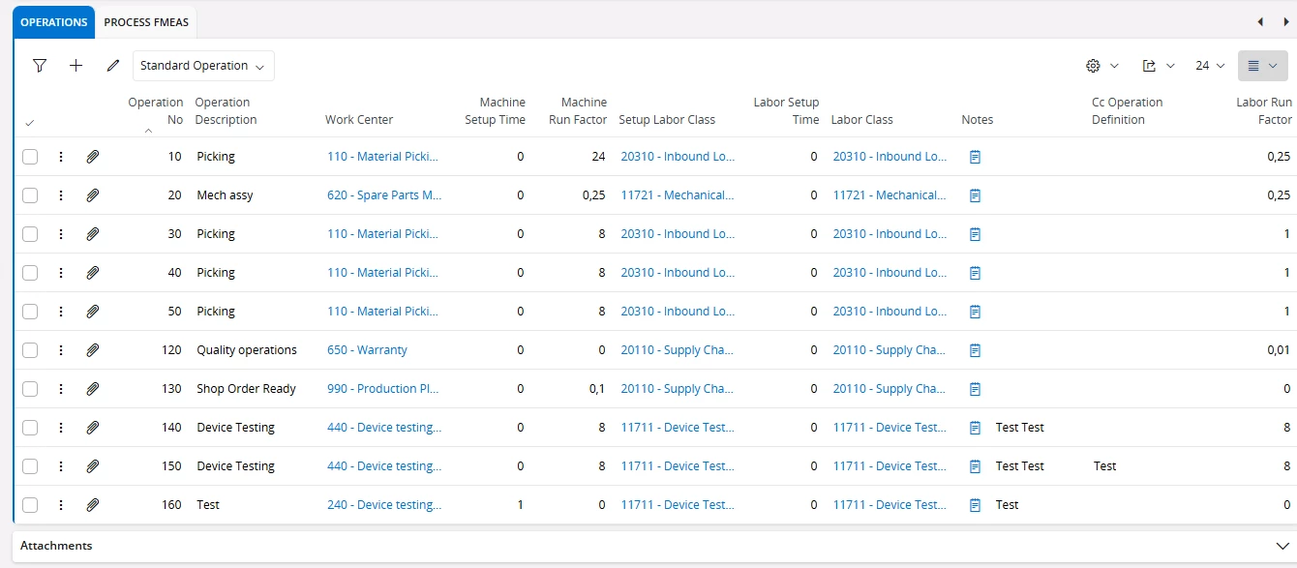The image size is (1297, 568).
Task: Switch to the Process FMEAs tab
Action: [x=145, y=22]
